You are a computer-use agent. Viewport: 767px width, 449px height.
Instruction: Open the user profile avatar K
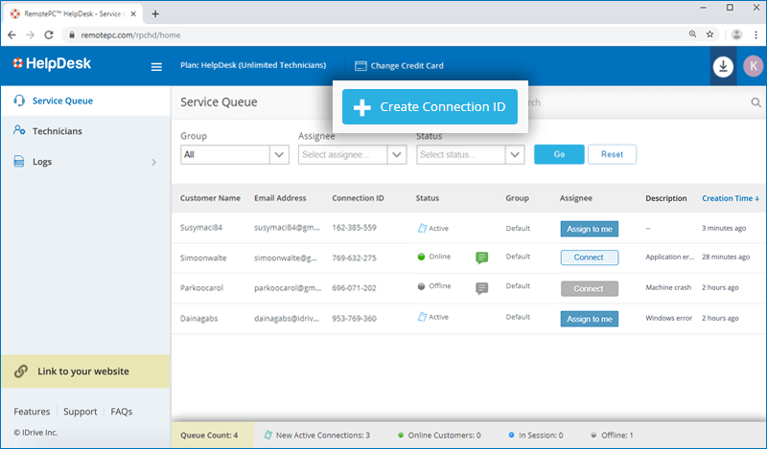tap(753, 66)
